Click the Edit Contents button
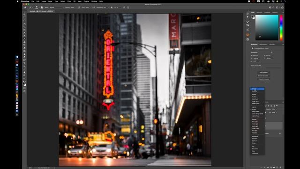The width and height of the screenshot is (300, 169). point(263,72)
